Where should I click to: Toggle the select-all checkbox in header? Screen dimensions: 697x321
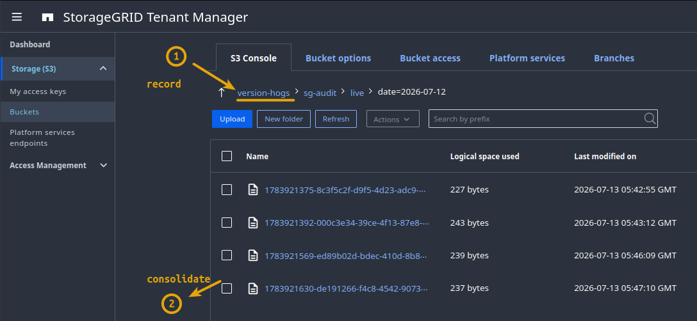[x=227, y=156]
